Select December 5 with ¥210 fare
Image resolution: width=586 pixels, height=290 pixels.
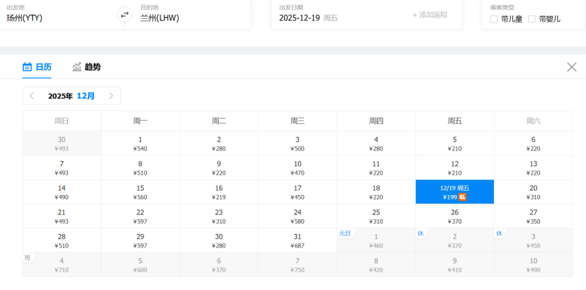pos(455,143)
